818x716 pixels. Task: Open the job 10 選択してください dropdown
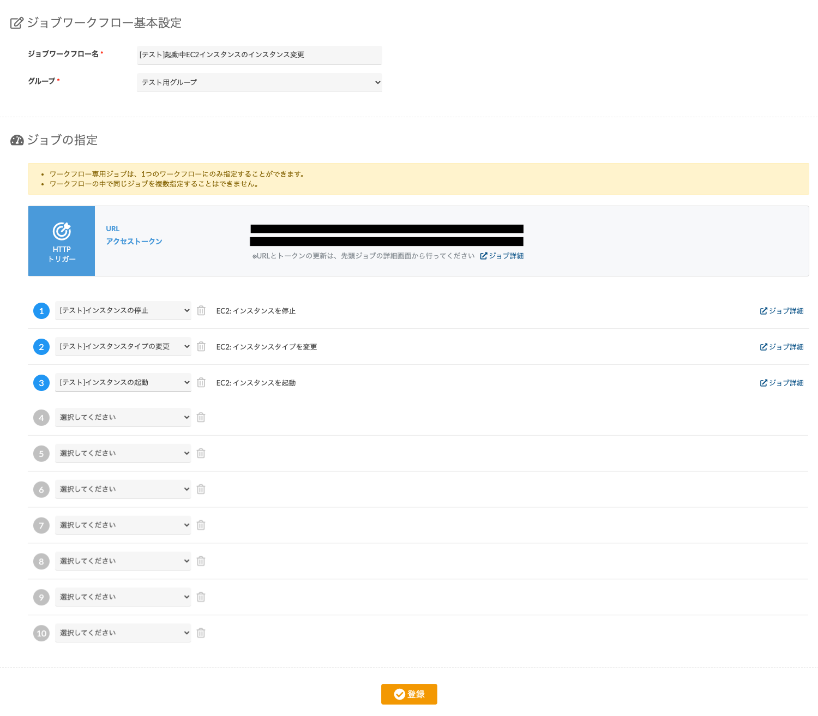click(123, 633)
